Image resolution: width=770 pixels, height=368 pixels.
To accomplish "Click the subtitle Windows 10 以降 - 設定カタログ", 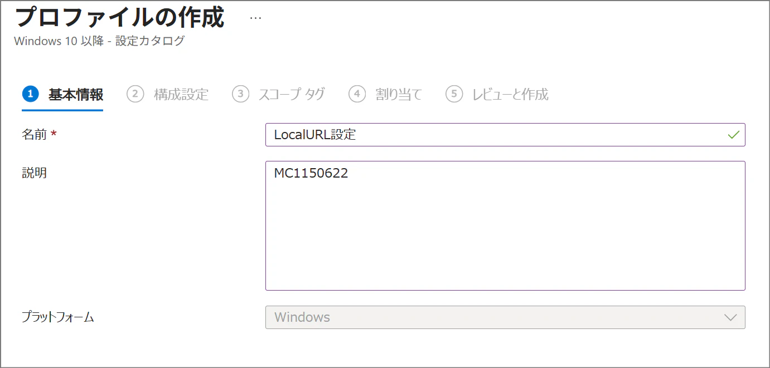I will coord(99,41).
